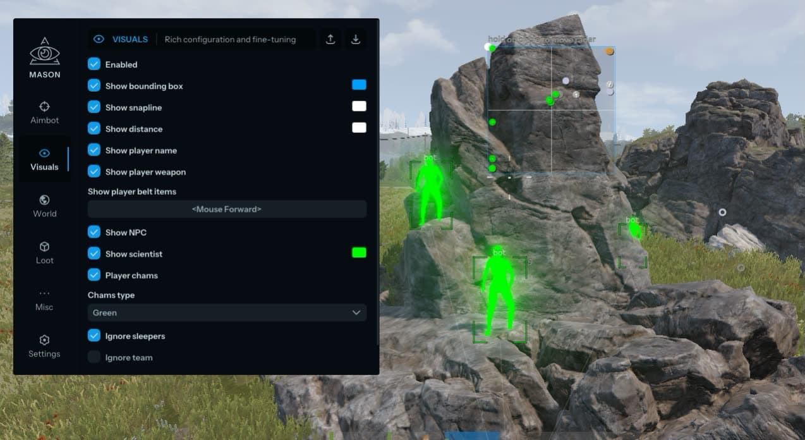This screenshot has height=440, width=805.
Task: Open the blue bounding box color swatch
Action: [x=359, y=85]
